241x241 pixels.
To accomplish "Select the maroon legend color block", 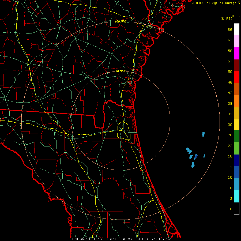I will [x=236, y=65].
